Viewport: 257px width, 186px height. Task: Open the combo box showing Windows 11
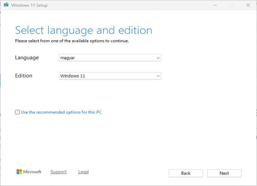pos(110,76)
